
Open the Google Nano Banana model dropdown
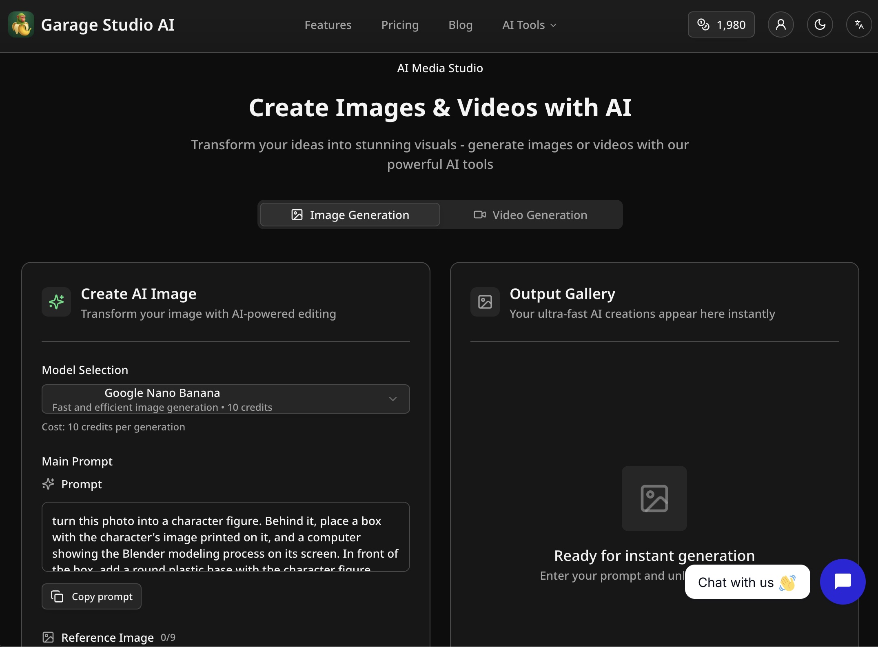(226, 399)
